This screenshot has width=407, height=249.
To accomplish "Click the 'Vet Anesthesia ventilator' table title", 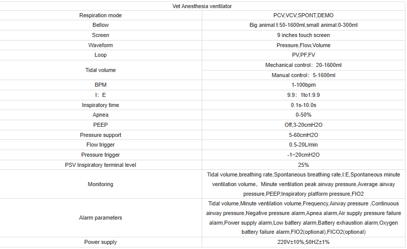I will pyautogui.click(x=203, y=6).
